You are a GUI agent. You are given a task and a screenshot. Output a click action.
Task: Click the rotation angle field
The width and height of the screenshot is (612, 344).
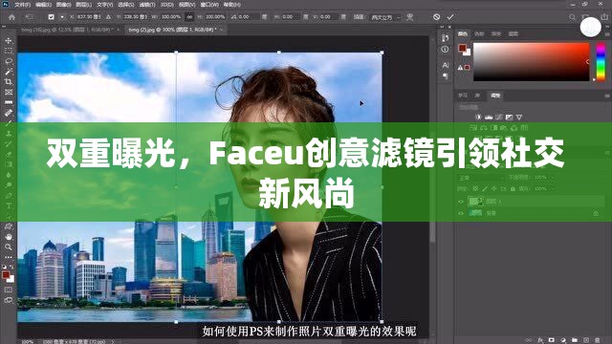pyautogui.click(x=249, y=17)
